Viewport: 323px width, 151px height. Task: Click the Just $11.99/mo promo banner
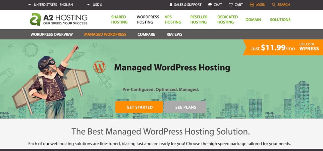click(x=283, y=47)
